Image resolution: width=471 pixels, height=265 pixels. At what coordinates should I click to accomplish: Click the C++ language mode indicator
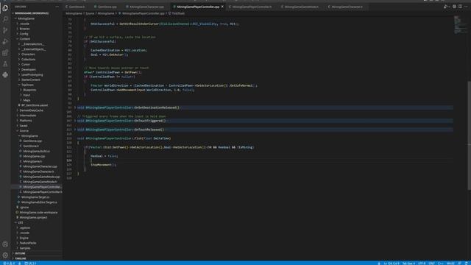[441, 264]
